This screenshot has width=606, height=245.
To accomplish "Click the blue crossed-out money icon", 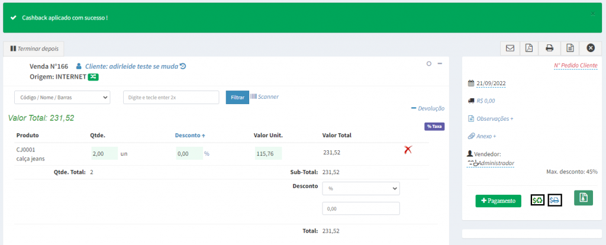I will (555, 200).
